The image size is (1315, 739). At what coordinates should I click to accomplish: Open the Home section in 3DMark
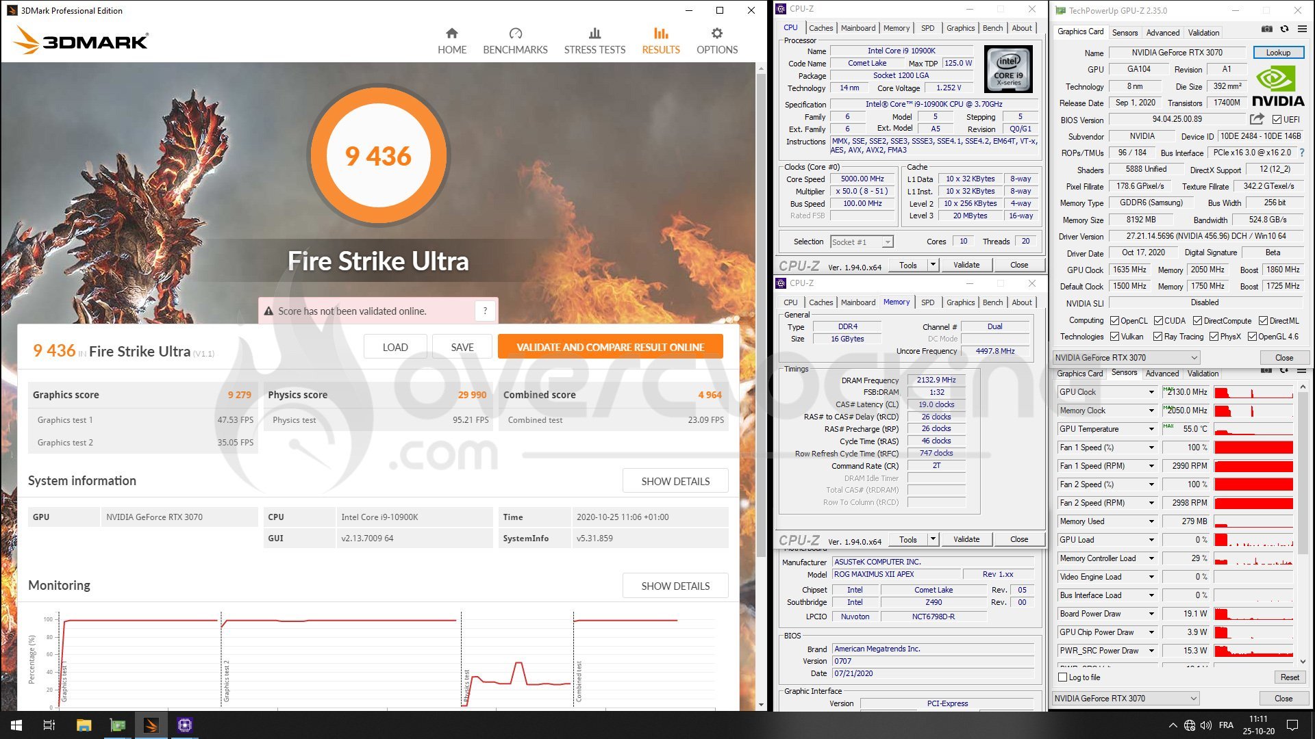[x=452, y=41]
